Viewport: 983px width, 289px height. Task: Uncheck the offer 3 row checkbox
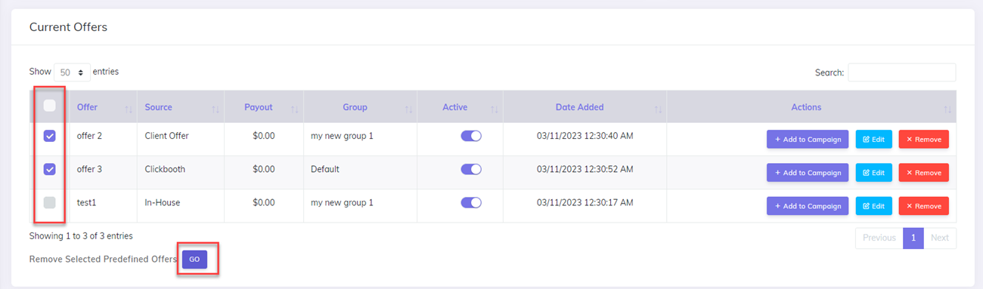pyautogui.click(x=49, y=169)
